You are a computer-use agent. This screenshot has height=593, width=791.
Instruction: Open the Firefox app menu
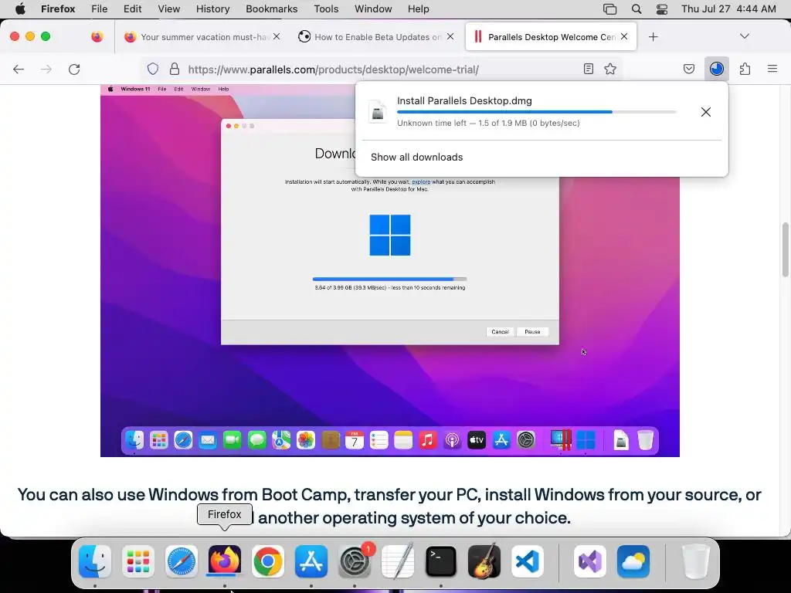(x=58, y=9)
